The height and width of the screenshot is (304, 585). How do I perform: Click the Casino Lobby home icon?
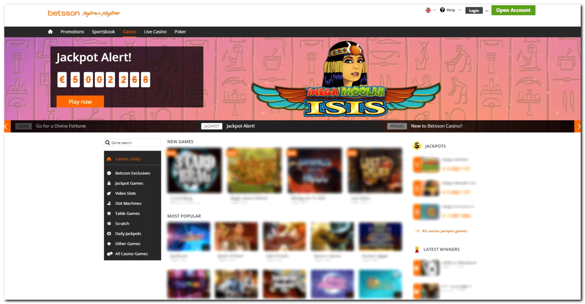coord(109,159)
